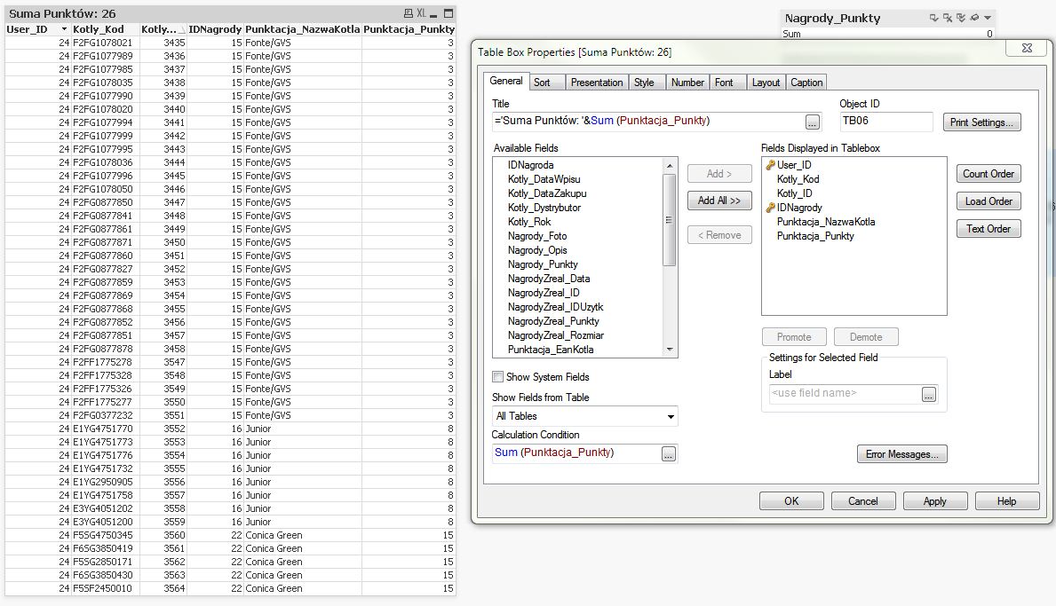Viewport: 1056px width, 606px height.
Task: Open the Calculation Condition expression editor
Action: coord(669,453)
